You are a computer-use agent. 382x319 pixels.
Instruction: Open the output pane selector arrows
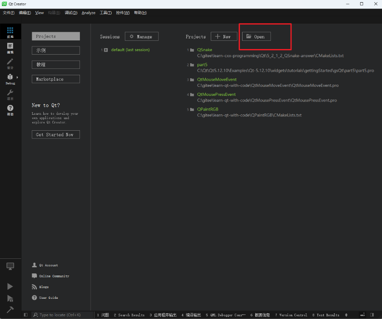(347, 315)
